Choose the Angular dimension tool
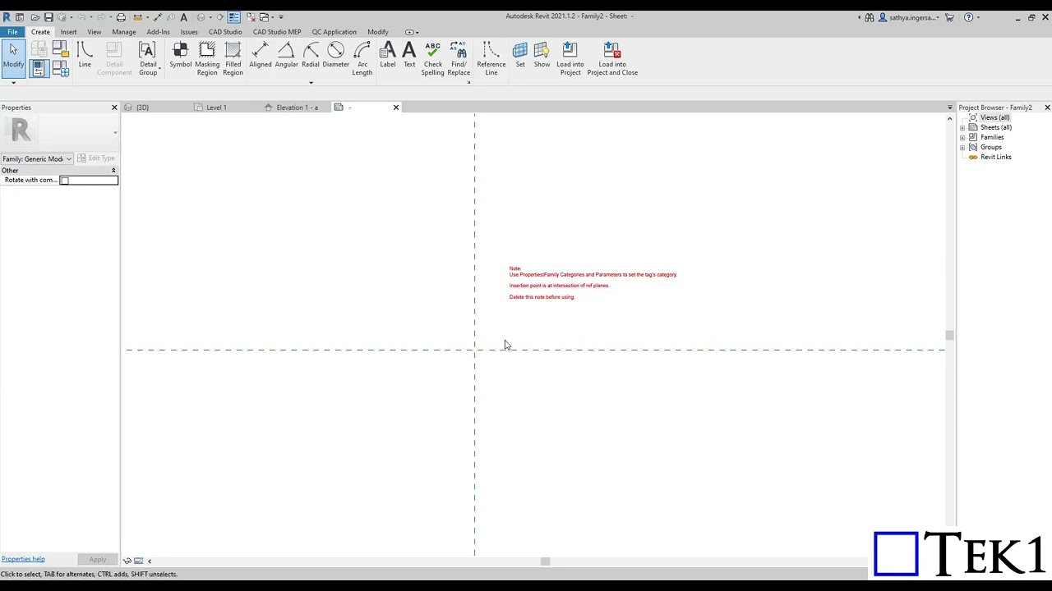The image size is (1052, 591). point(286,56)
